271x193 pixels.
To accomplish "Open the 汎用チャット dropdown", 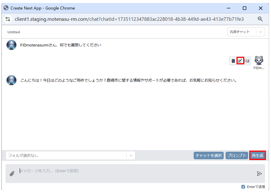I will (x=246, y=32).
